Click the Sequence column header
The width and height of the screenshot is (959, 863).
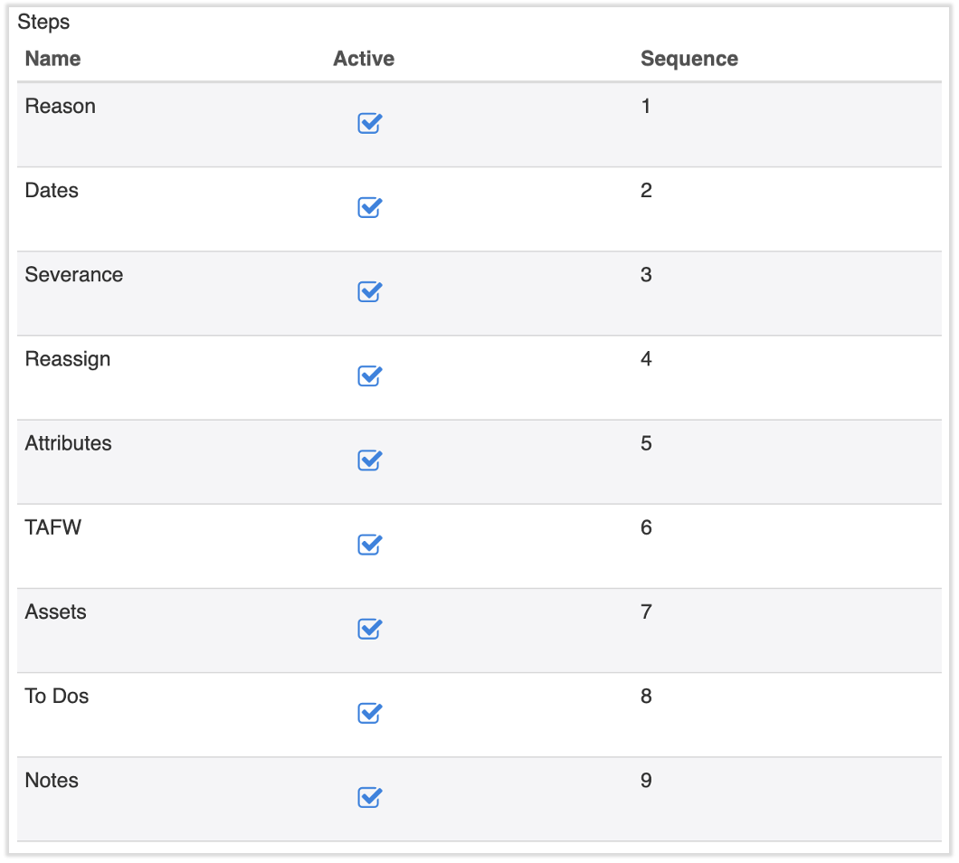(689, 58)
